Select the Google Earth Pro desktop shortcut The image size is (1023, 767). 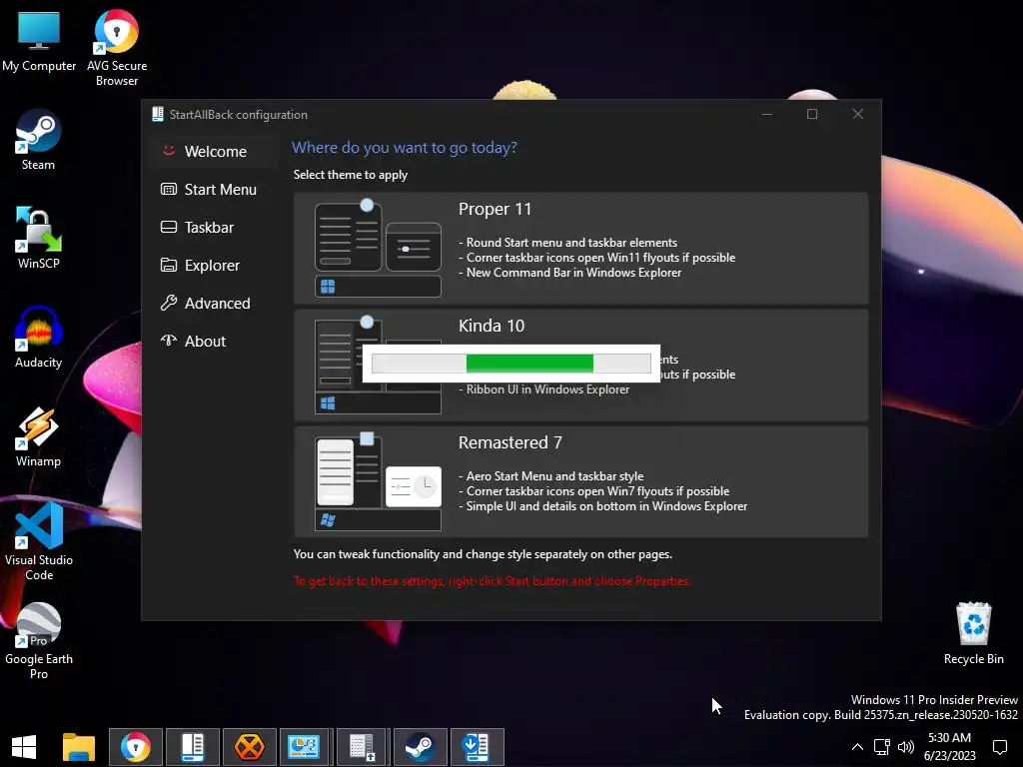(39, 641)
